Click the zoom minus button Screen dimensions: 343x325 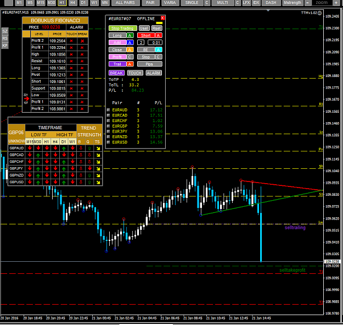coord(307,3)
